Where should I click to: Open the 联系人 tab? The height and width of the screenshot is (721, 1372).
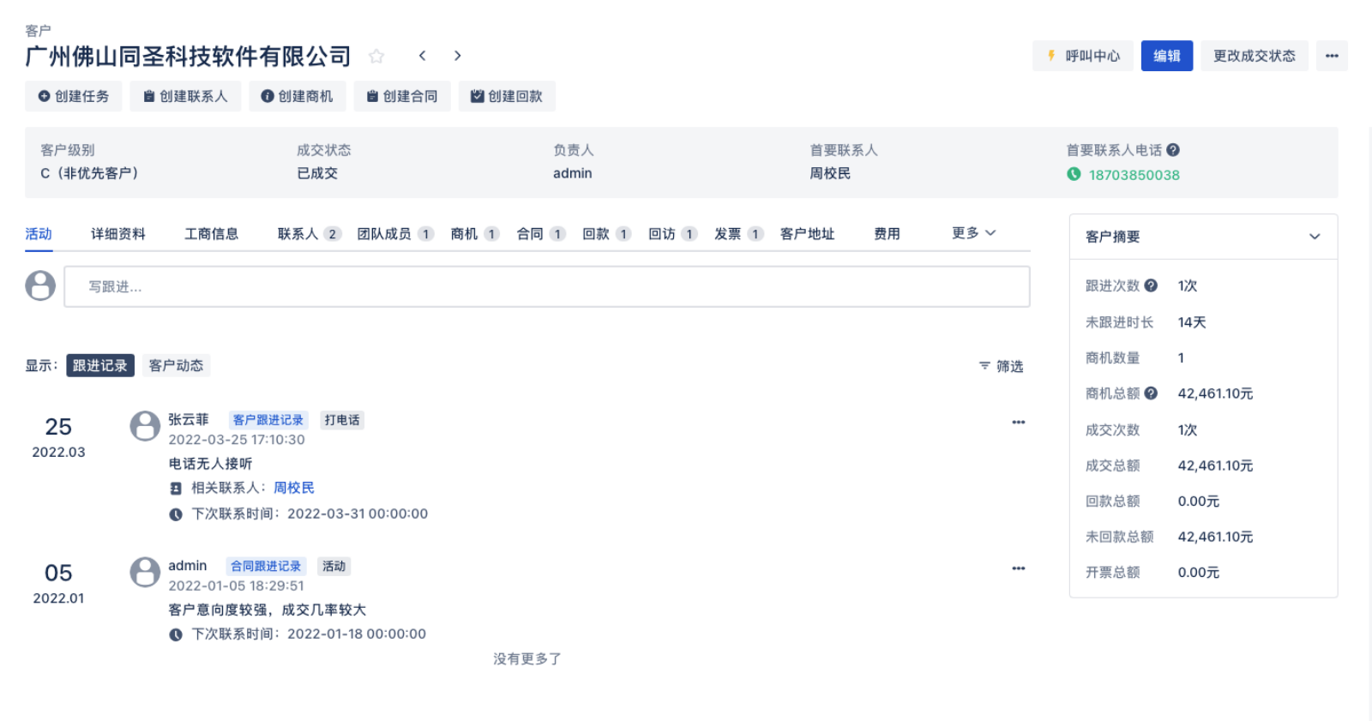309,234
